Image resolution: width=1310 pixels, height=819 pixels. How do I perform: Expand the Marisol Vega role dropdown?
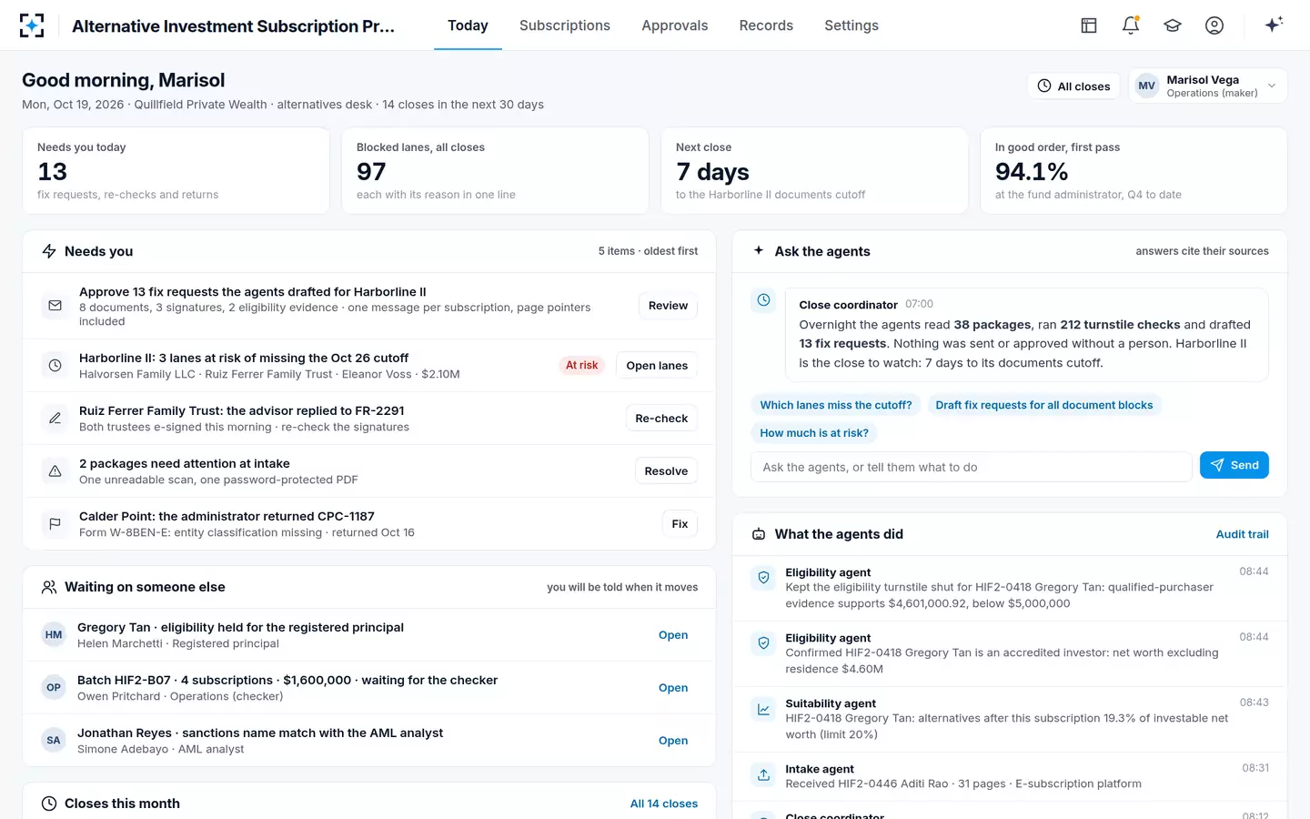(x=1208, y=86)
